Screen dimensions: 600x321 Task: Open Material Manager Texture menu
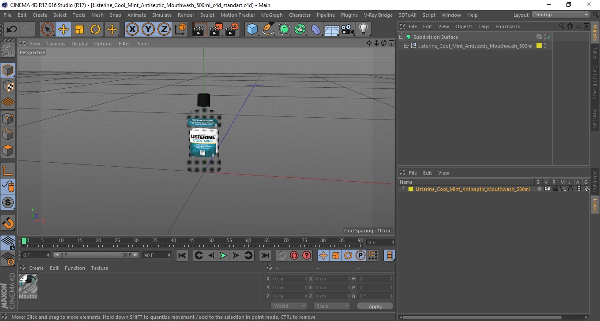click(x=99, y=268)
